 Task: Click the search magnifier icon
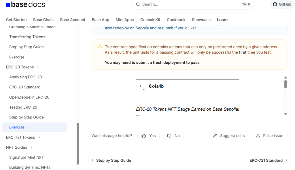click(x=138, y=4)
